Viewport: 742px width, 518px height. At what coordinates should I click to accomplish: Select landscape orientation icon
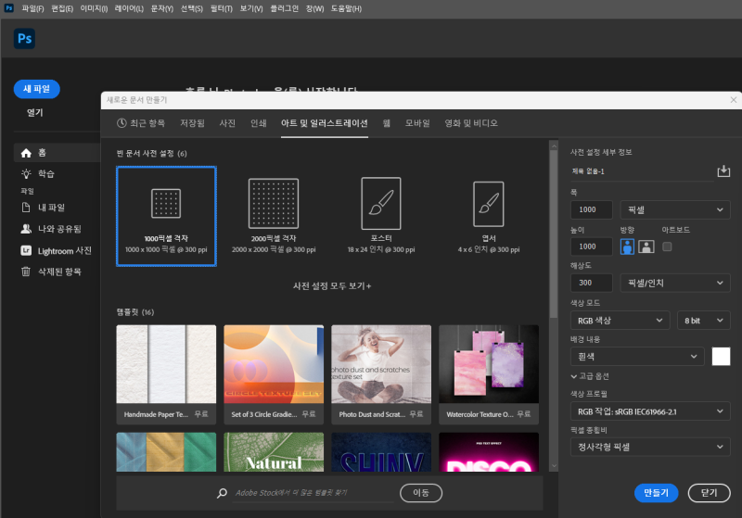[646, 246]
